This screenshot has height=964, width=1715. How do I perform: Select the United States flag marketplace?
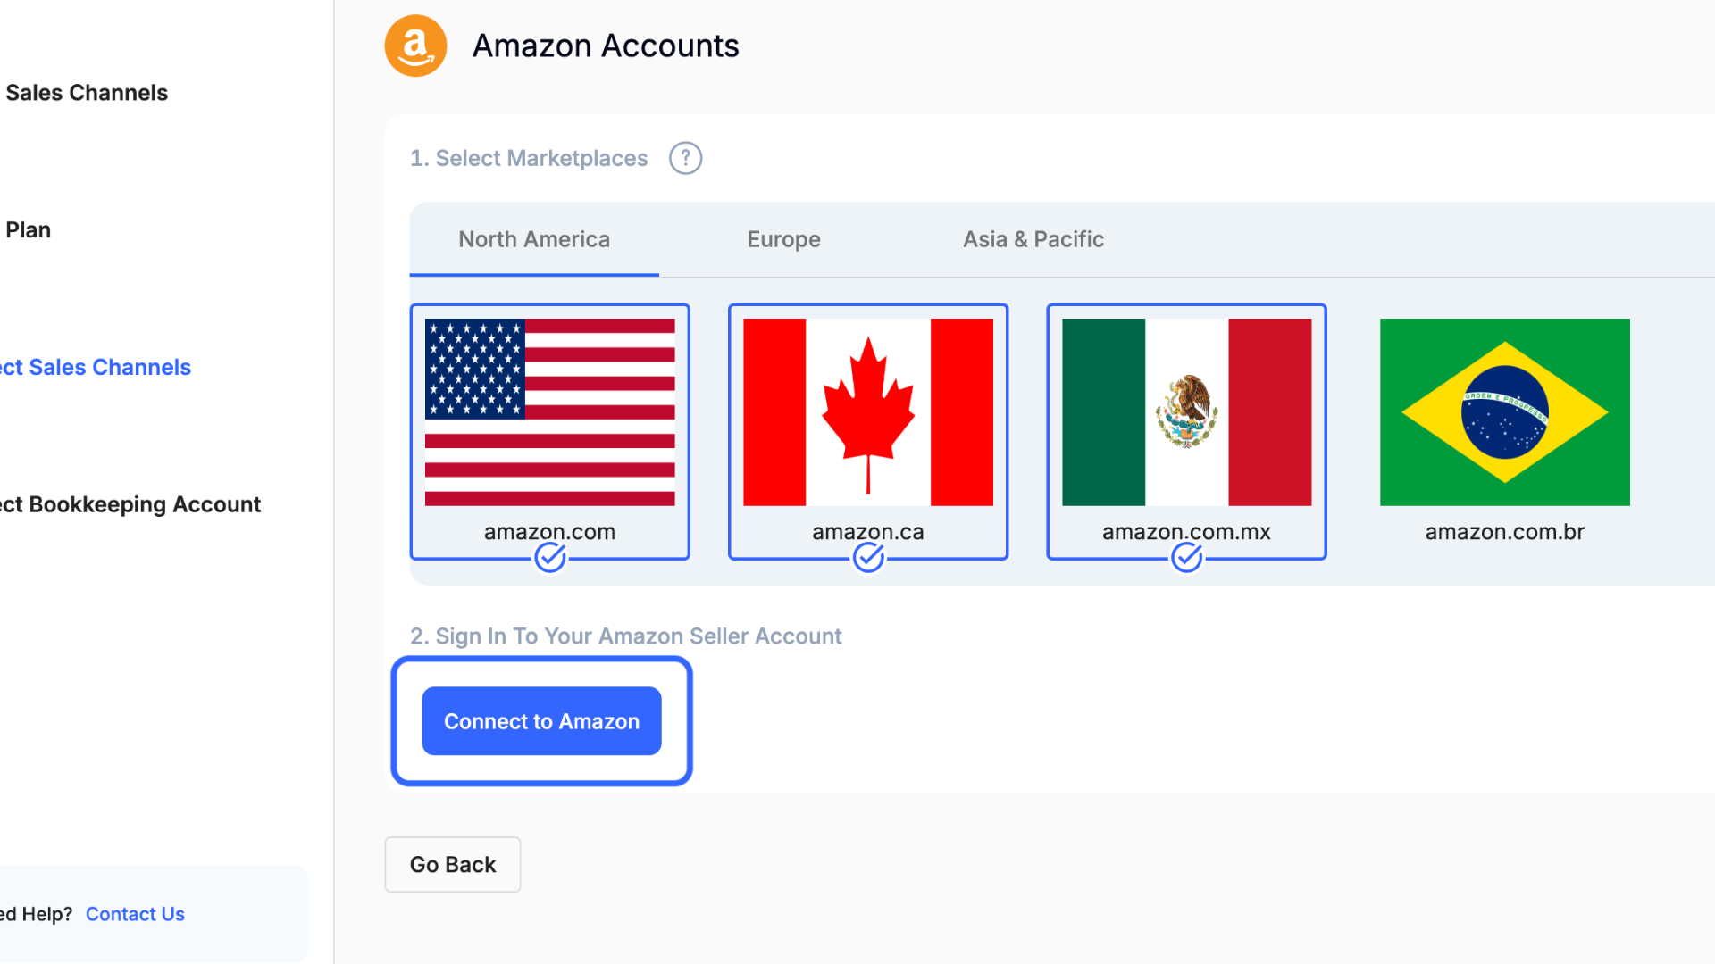click(x=549, y=411)
